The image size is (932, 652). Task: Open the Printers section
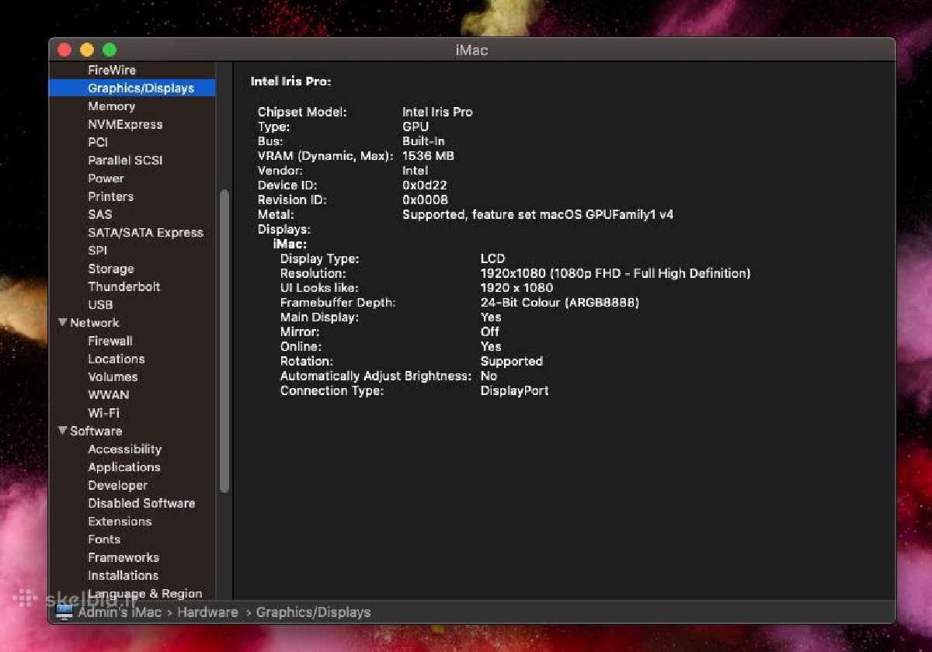(110, 196)
